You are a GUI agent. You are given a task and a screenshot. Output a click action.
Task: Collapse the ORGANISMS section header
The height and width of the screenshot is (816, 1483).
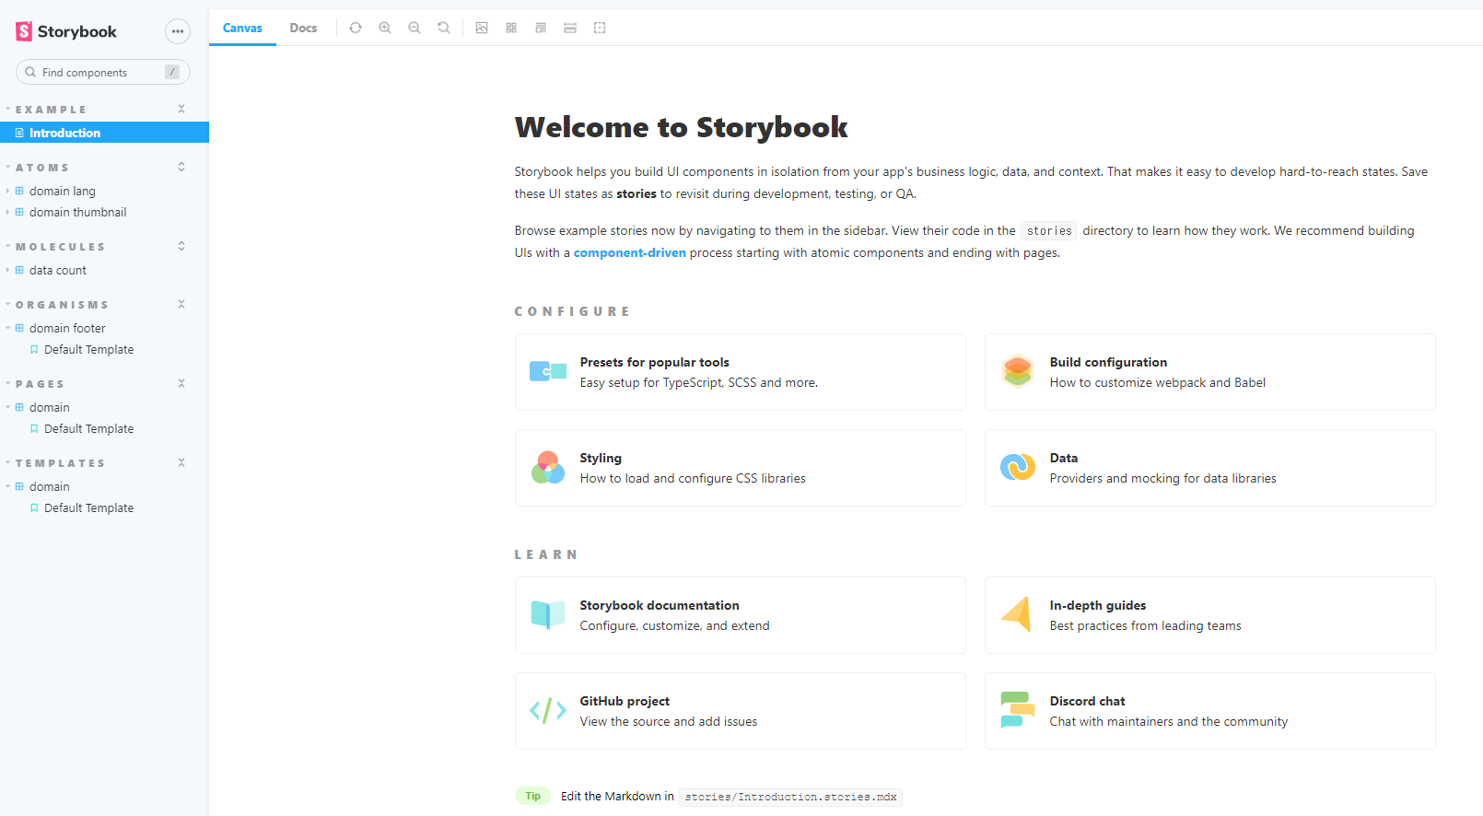point(62,305)
